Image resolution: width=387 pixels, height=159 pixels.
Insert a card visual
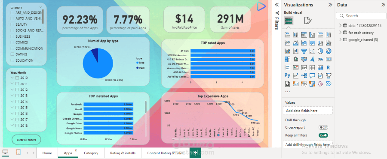[x=329, y=59]
